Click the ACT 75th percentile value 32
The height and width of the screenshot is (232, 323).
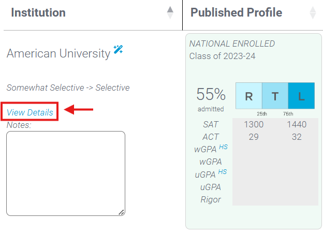click(297, 137)
